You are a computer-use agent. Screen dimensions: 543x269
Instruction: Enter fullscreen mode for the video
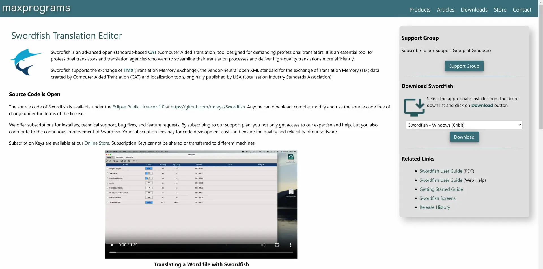[x=277, y=245]
